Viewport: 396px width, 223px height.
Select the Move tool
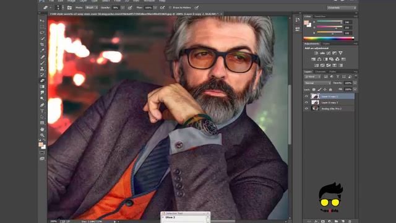42,20
